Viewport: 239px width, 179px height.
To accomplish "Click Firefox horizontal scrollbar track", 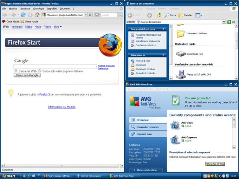I will (62, 166).
